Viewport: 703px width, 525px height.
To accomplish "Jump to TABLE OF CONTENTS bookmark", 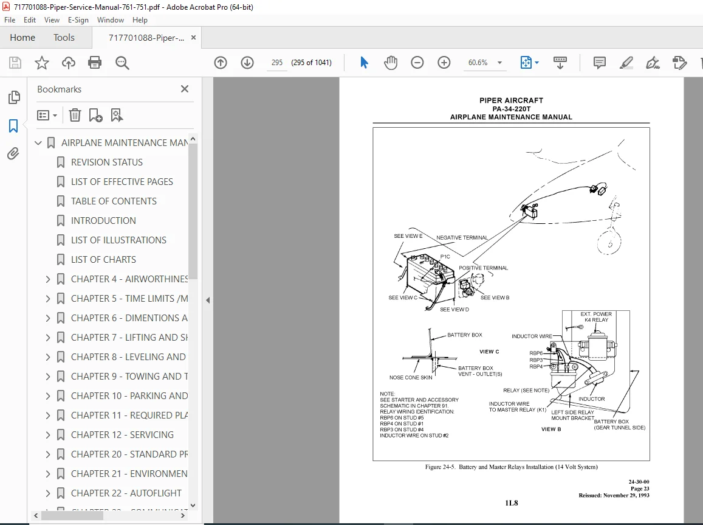I will (x=114, y=201).
